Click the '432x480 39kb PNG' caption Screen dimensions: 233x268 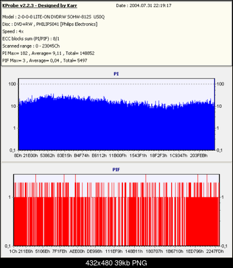pos(116,263)
